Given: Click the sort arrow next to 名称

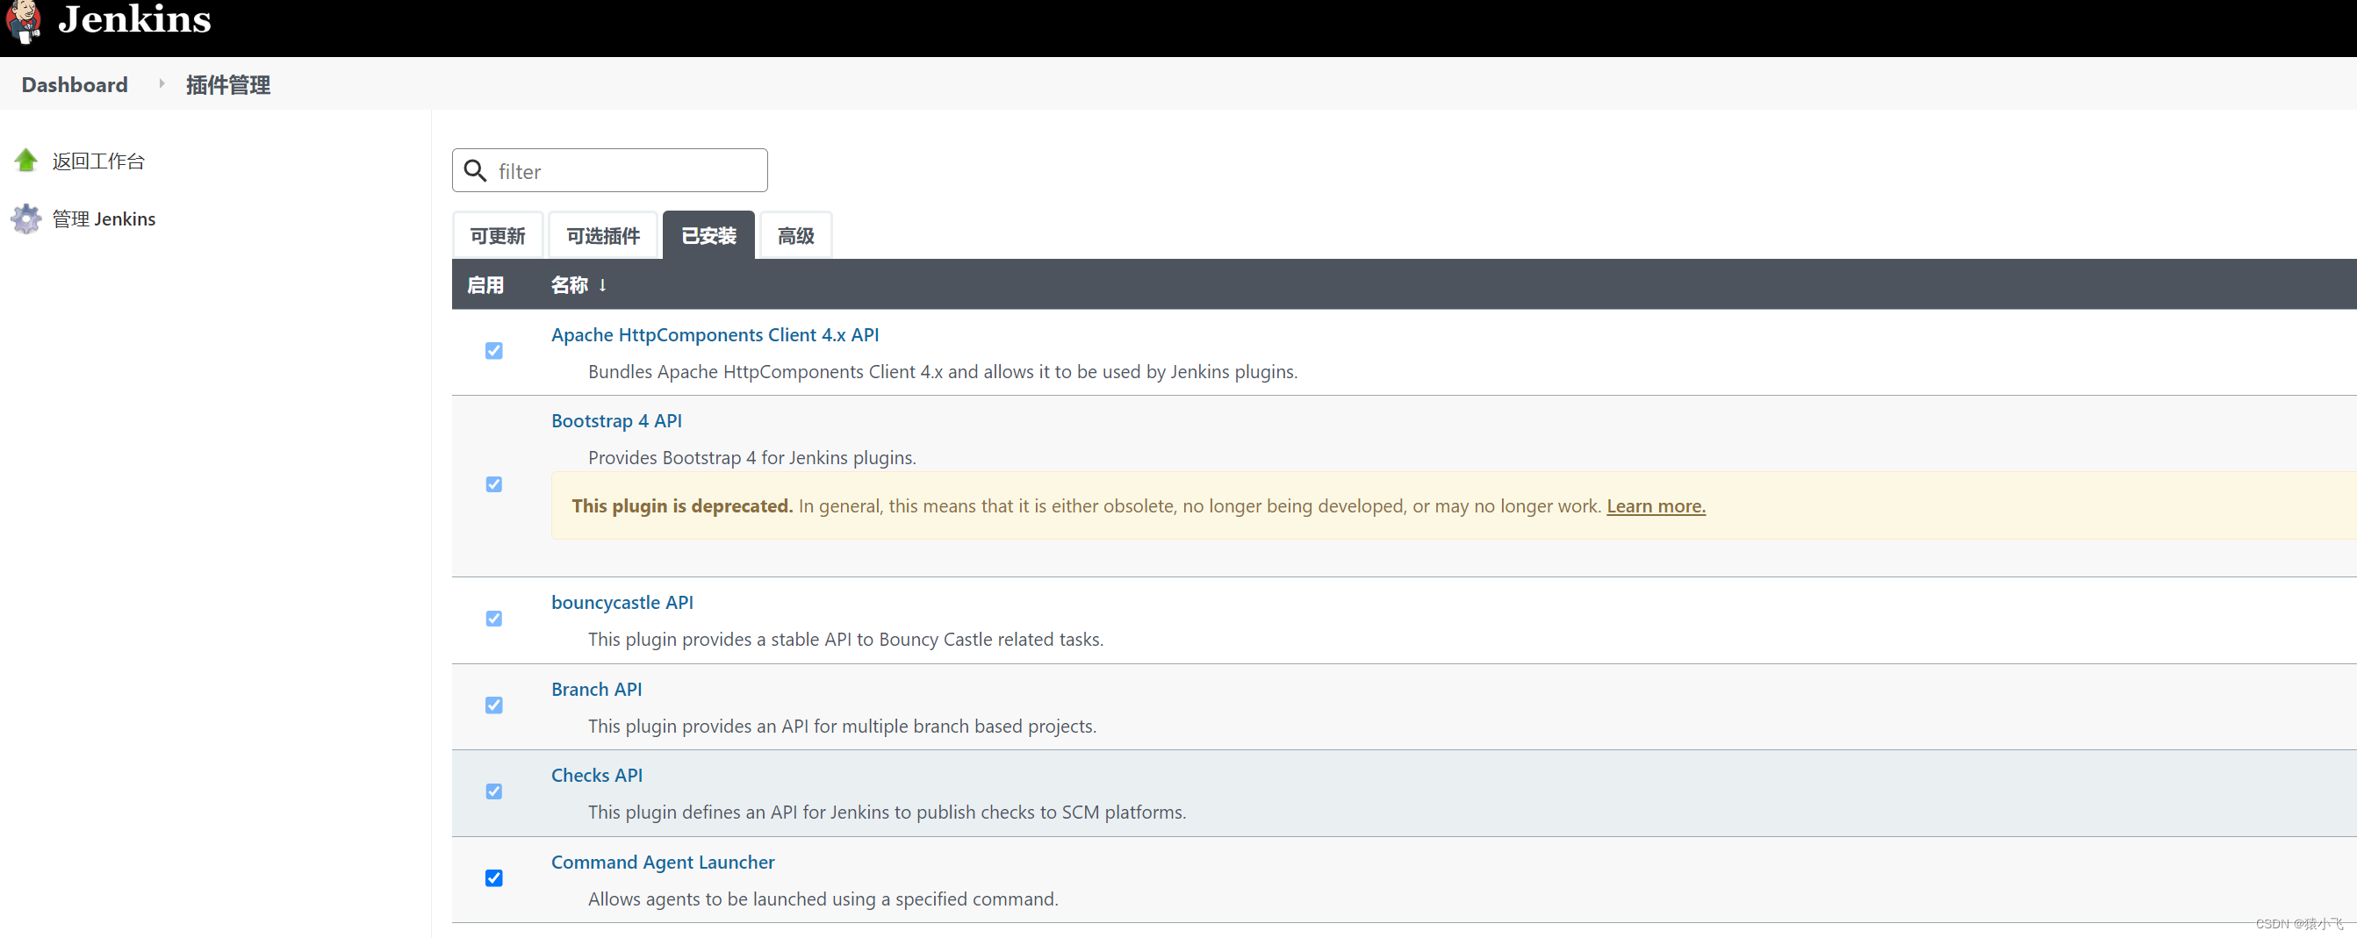Looking at the screenshot, I should [x=604, y=285].
